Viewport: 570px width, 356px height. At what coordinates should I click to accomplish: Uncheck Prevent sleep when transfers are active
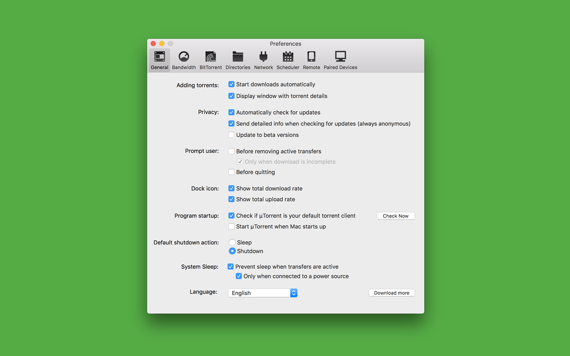(x=231, y=267)
